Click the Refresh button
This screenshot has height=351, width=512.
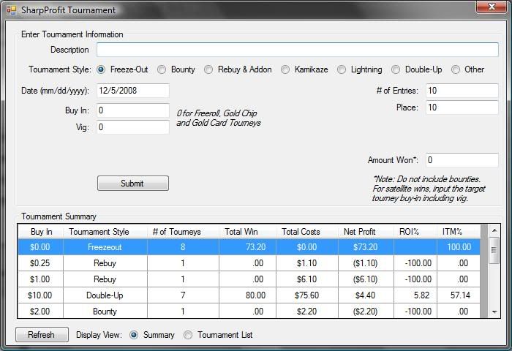point(42,335)
